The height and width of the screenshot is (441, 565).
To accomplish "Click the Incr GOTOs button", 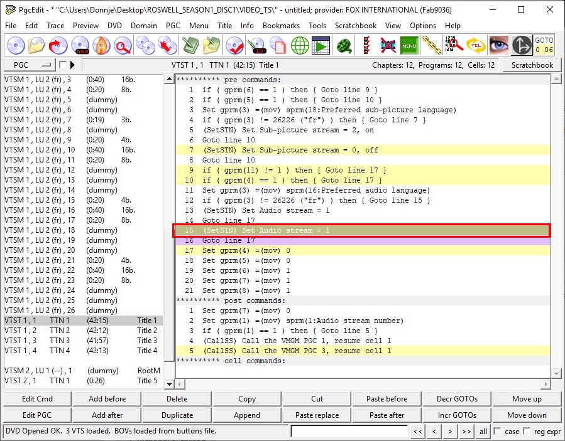I will point(457,415).
